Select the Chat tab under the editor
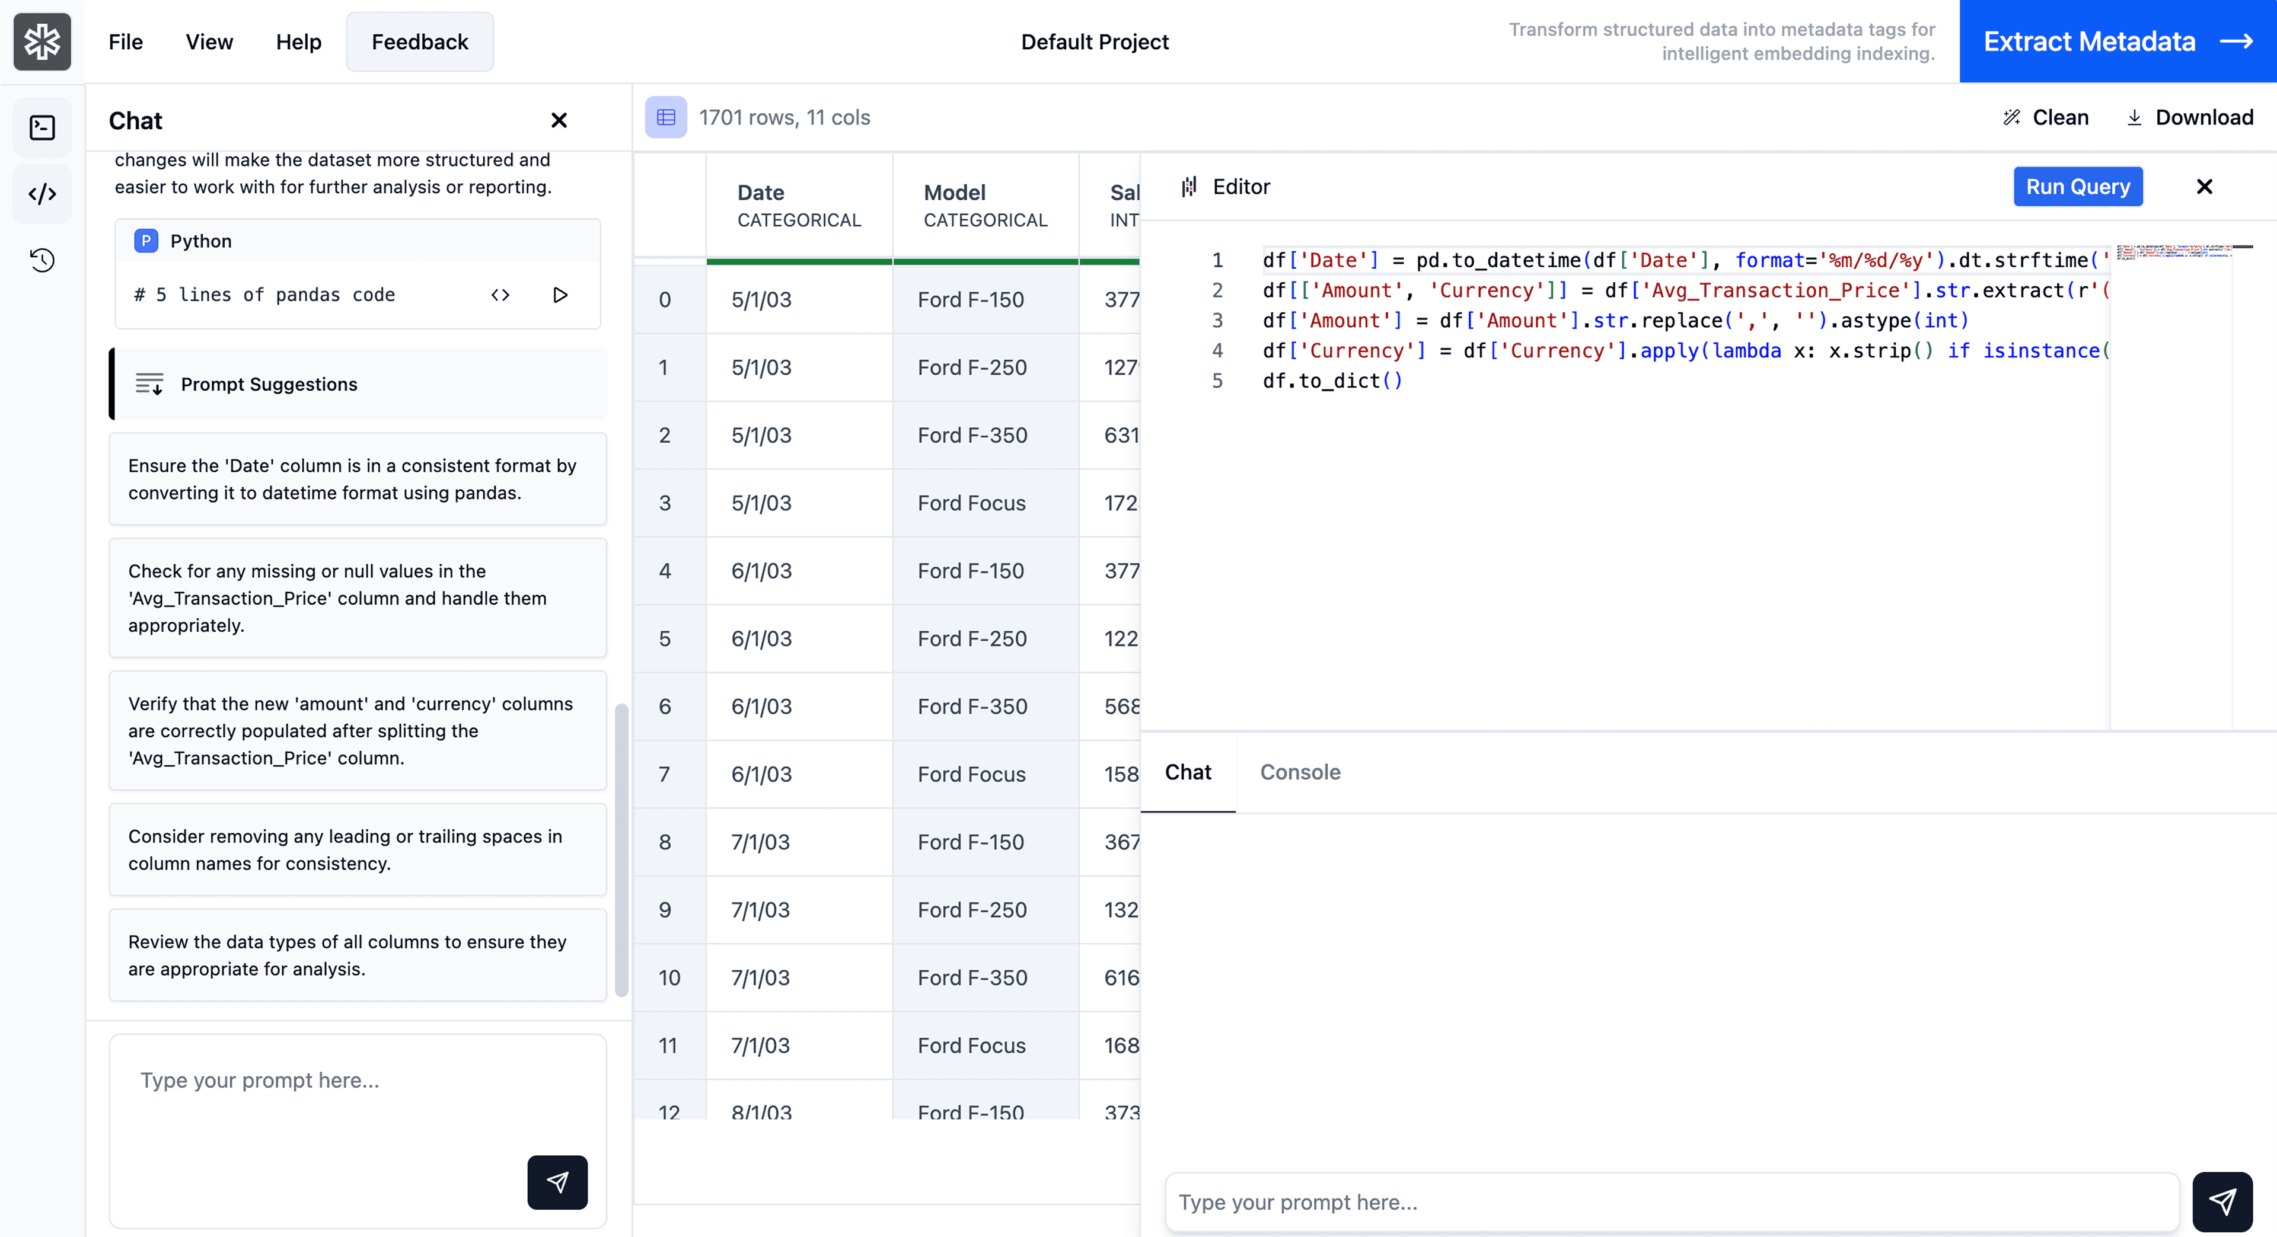The image size is (2277, 1237). 1187,772
